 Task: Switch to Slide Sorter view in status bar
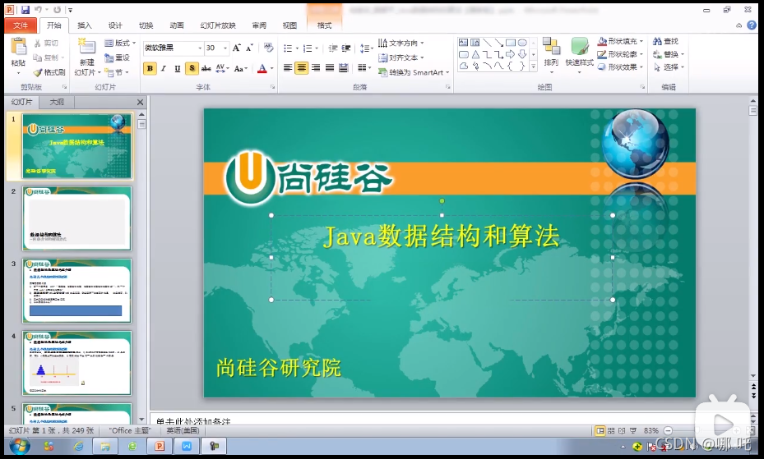click(611, 431)
